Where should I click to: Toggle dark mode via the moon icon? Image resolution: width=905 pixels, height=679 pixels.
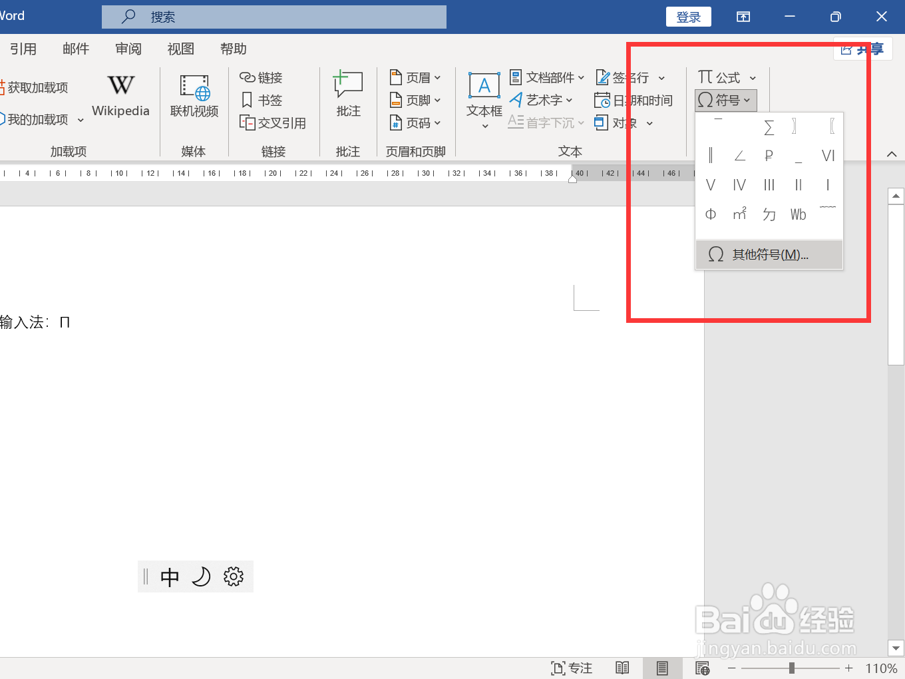202,576
